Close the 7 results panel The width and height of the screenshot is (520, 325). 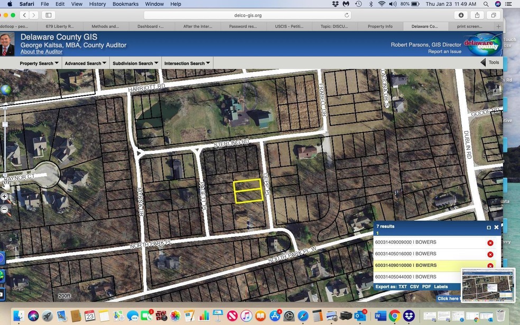tap(496, 227)
